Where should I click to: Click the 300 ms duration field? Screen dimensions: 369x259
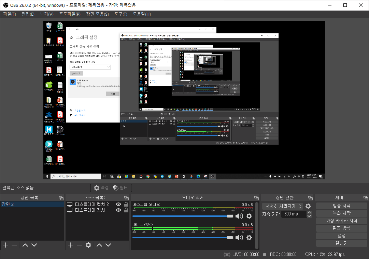[294, 214]
